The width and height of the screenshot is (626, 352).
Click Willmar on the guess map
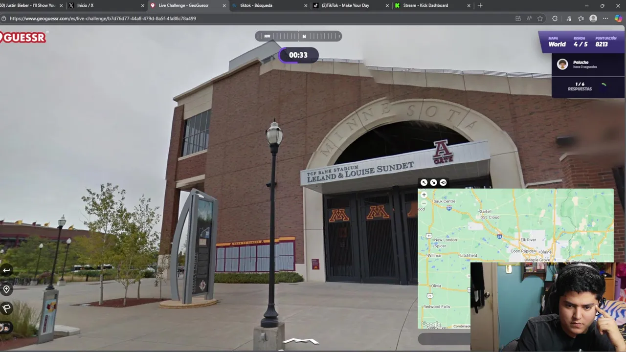pos(434,255)
